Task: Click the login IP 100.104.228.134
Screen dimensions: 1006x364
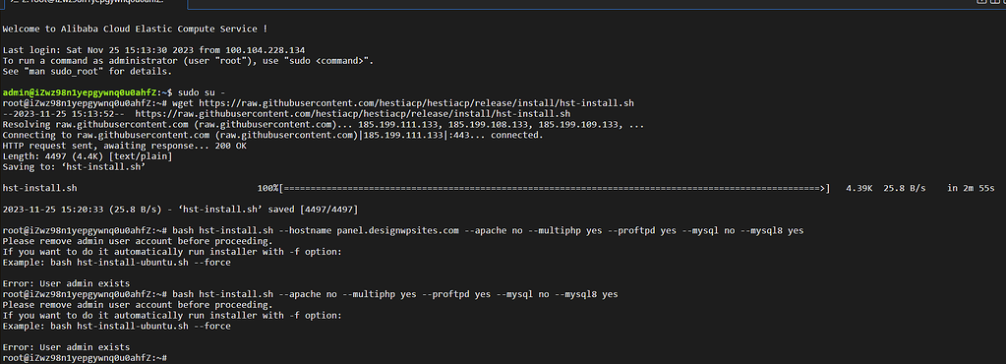Action: click(263, 50)
